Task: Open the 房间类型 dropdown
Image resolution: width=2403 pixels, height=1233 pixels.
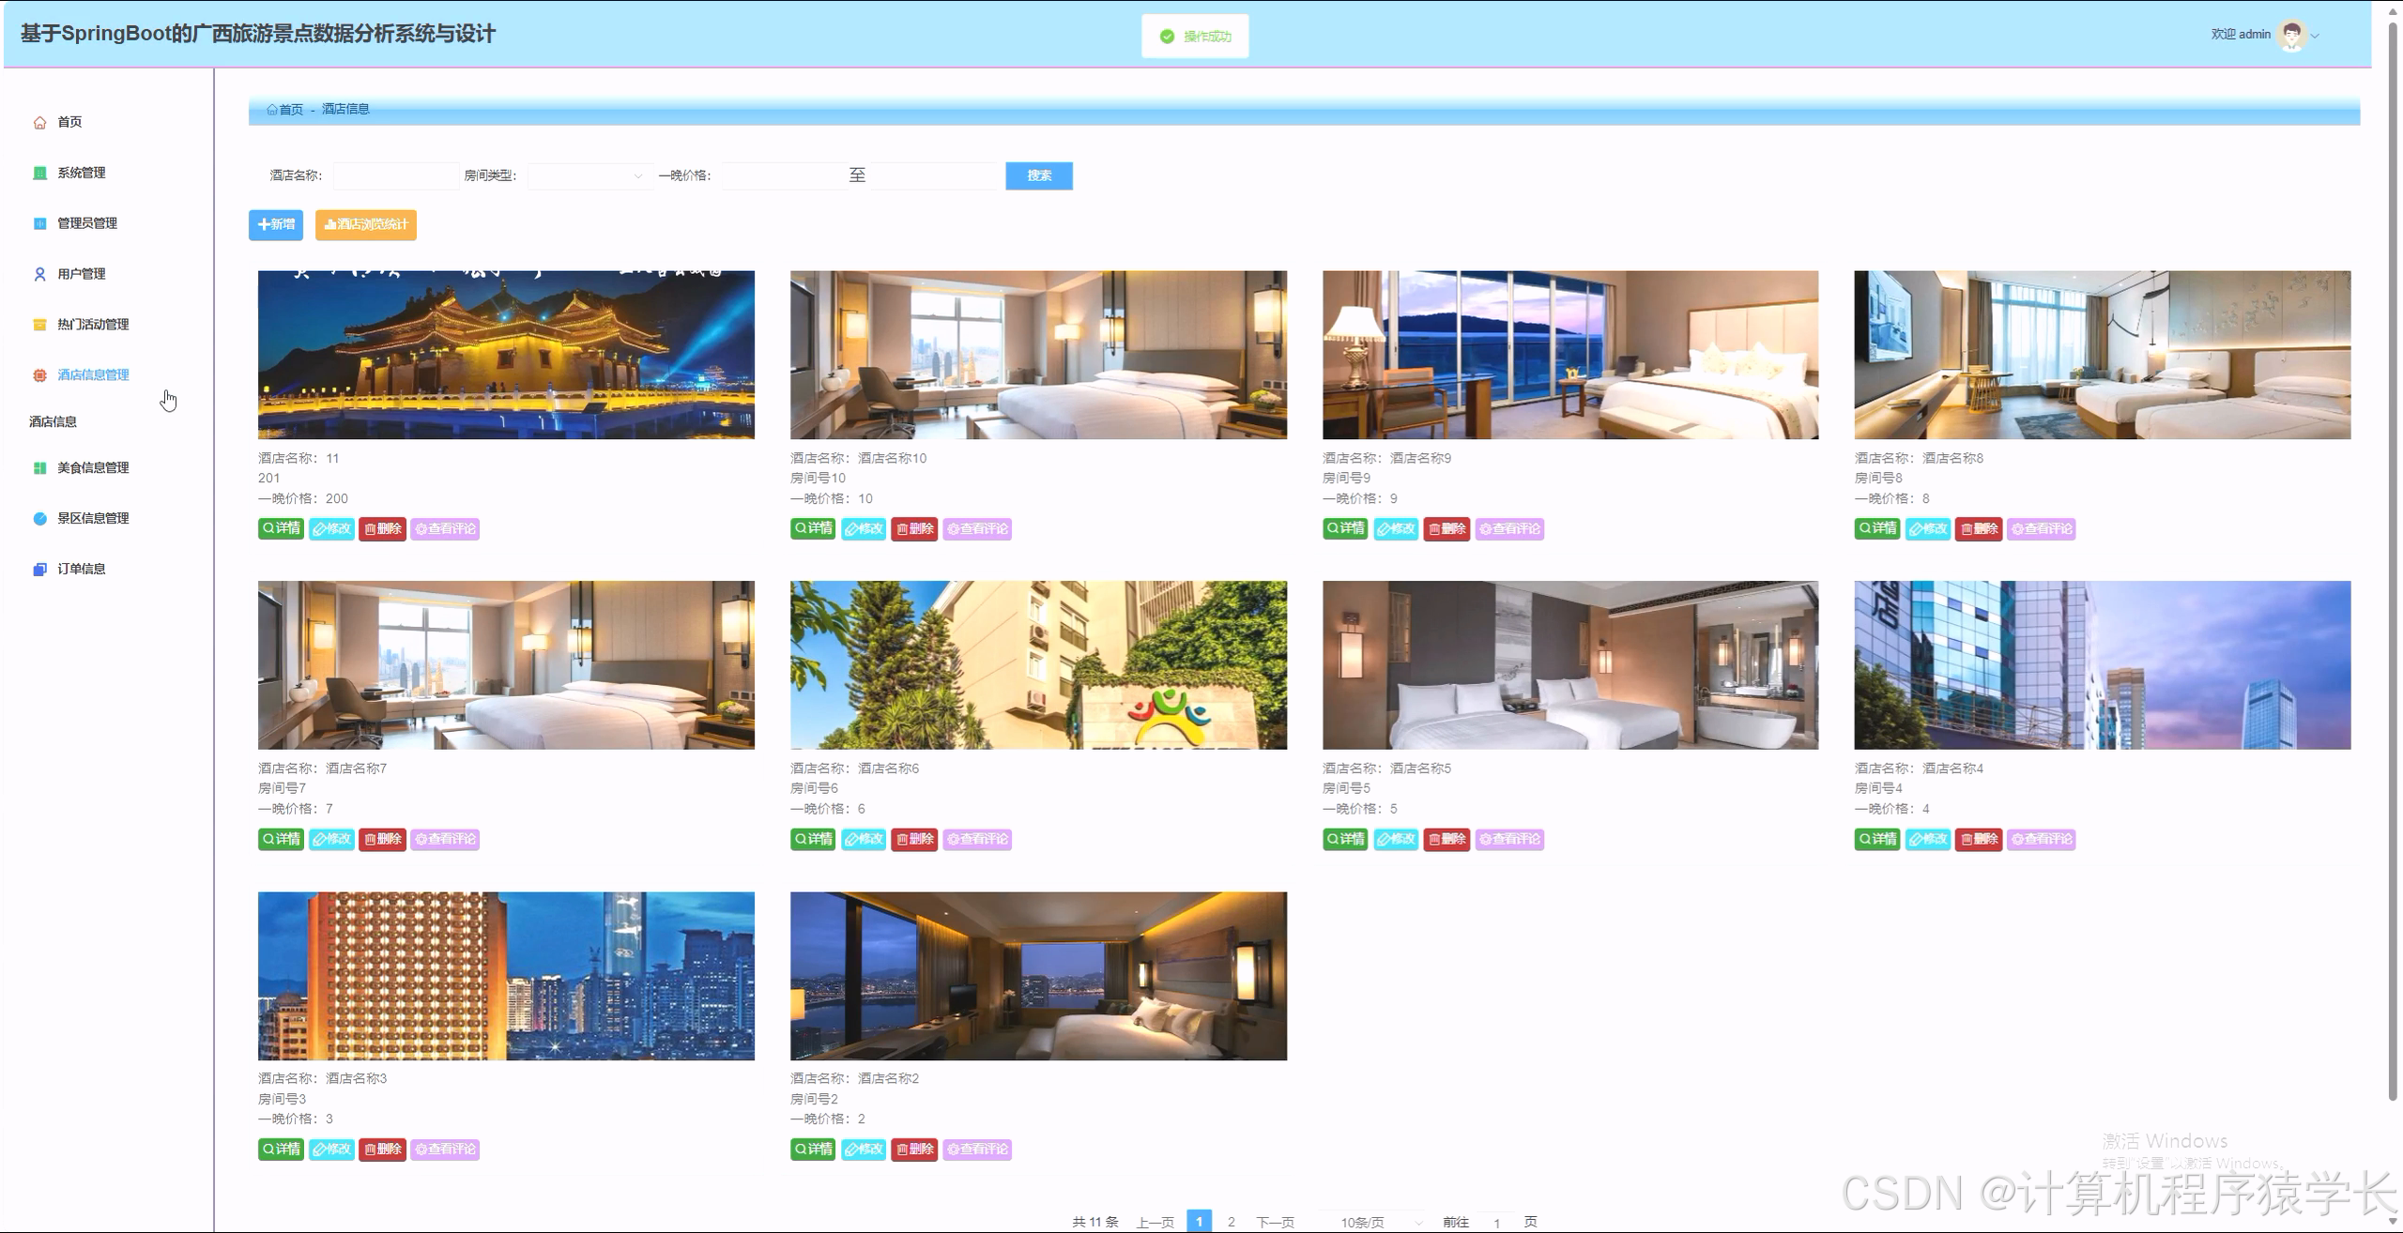Action: [589, 175]
